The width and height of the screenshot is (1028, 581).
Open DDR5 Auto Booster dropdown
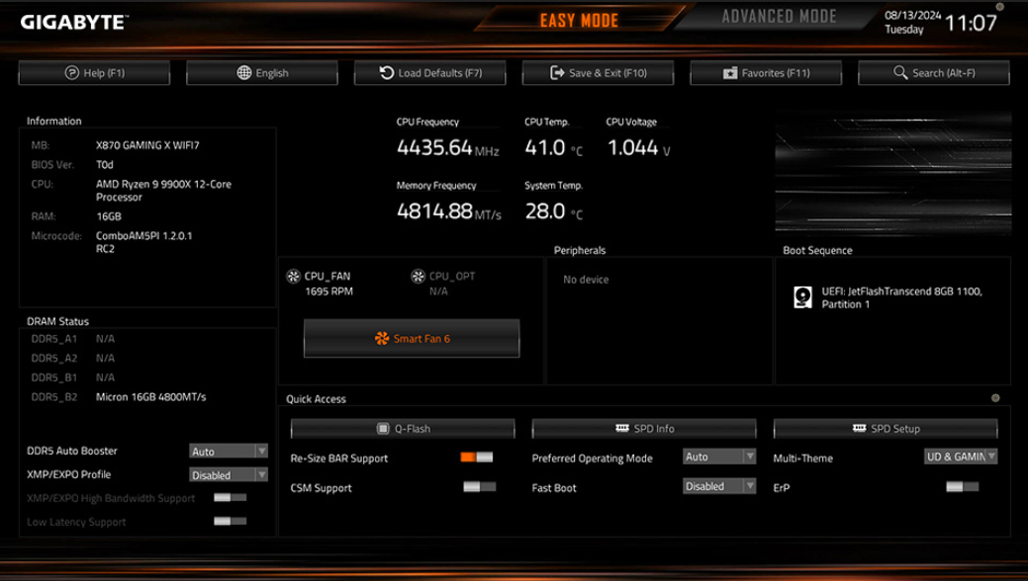pyautogui.click(x=229, y=452)
